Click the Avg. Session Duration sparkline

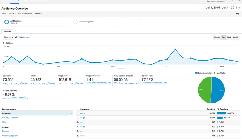click(127, 83)
